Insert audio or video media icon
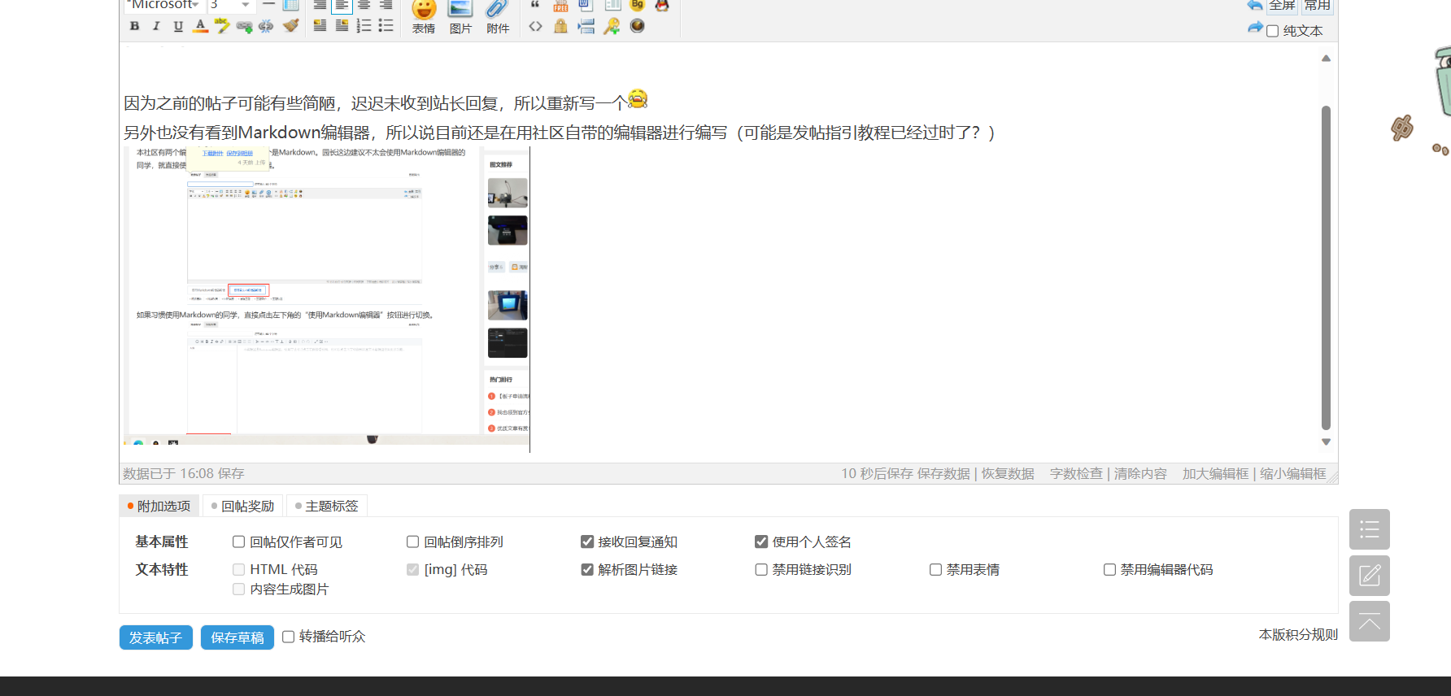The height and width of the screenshot is (696, 1451). (638, 26)
